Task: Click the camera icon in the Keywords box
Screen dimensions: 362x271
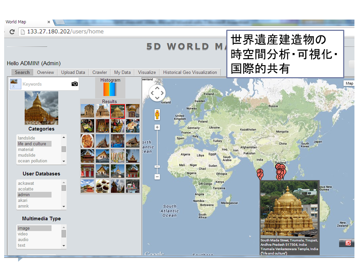Action: tap(75, 84)
